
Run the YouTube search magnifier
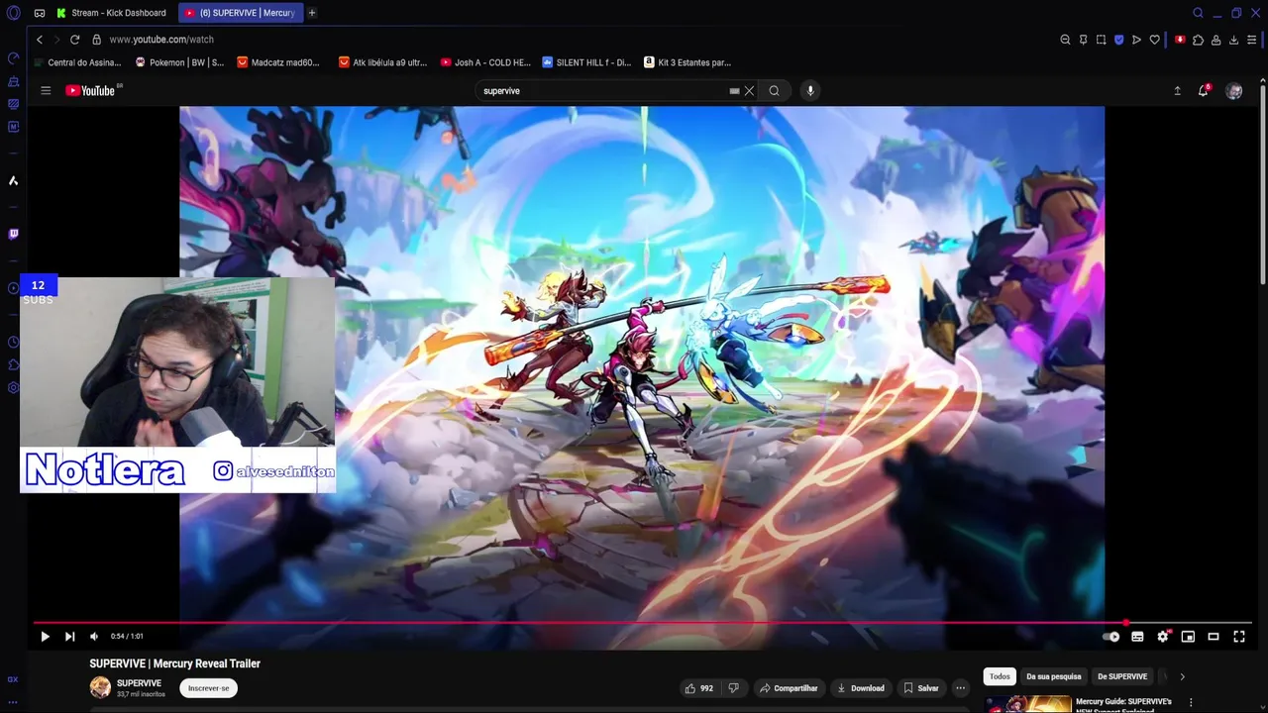click(x=774, y=90)
